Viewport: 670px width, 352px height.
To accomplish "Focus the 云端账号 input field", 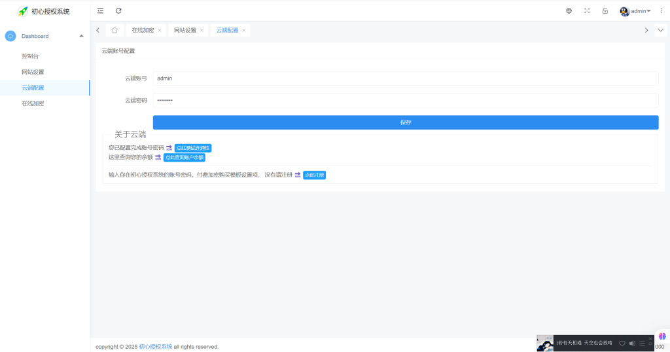I will pyautogui.click(x=406, y=78).
